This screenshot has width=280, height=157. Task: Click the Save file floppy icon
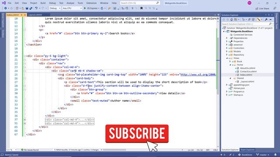(x=27, y=8)
